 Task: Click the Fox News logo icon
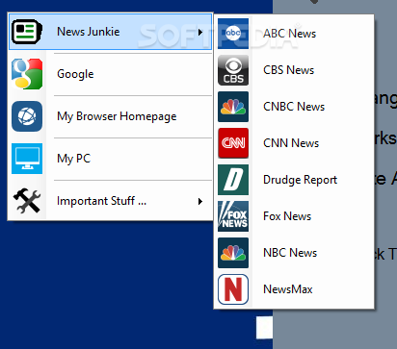pos(233,216)
